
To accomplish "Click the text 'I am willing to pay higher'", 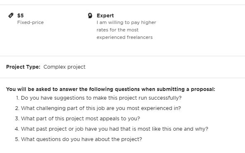I will point(126,22).
